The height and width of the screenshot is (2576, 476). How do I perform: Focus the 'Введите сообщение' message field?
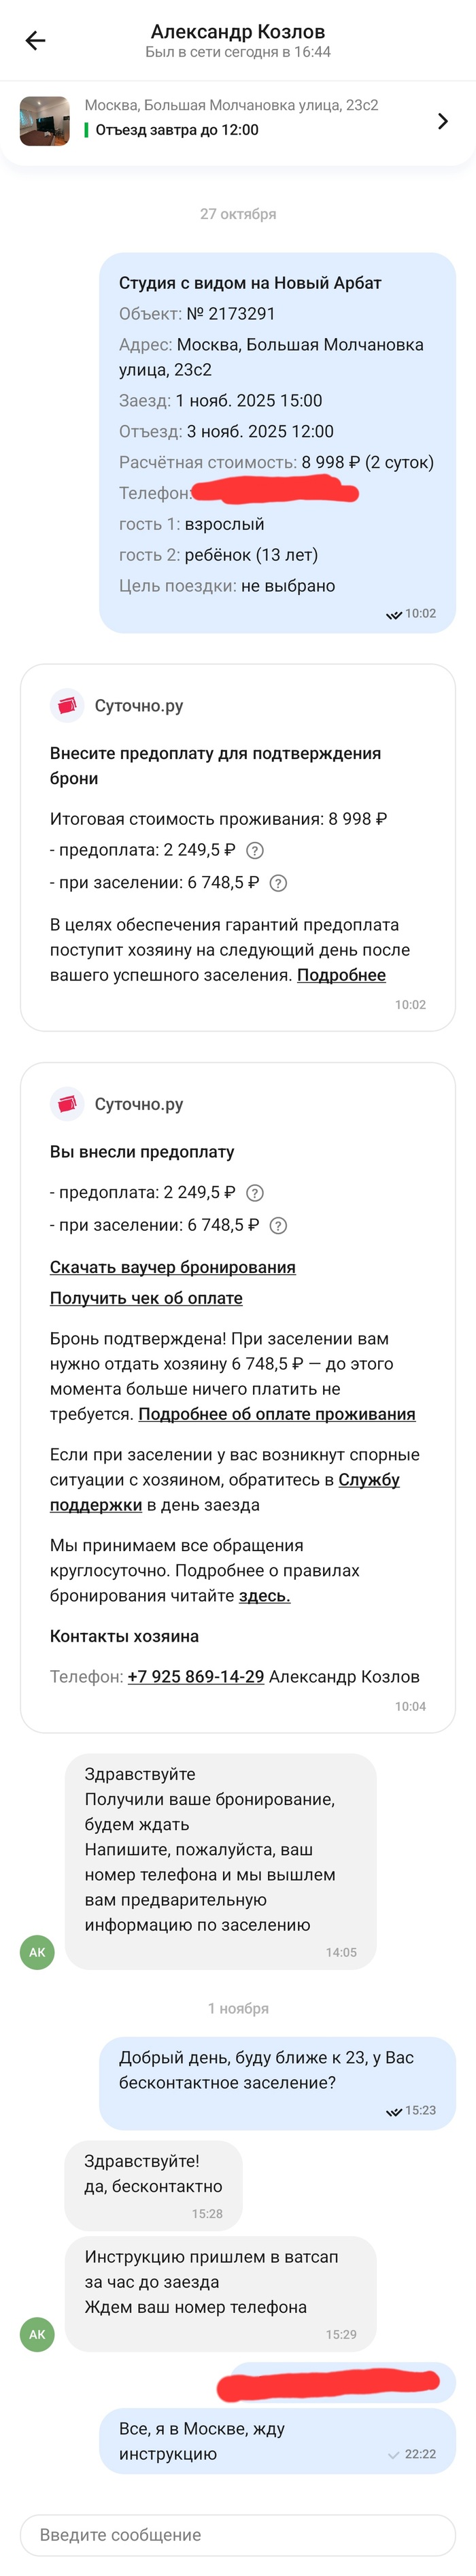238,2534
